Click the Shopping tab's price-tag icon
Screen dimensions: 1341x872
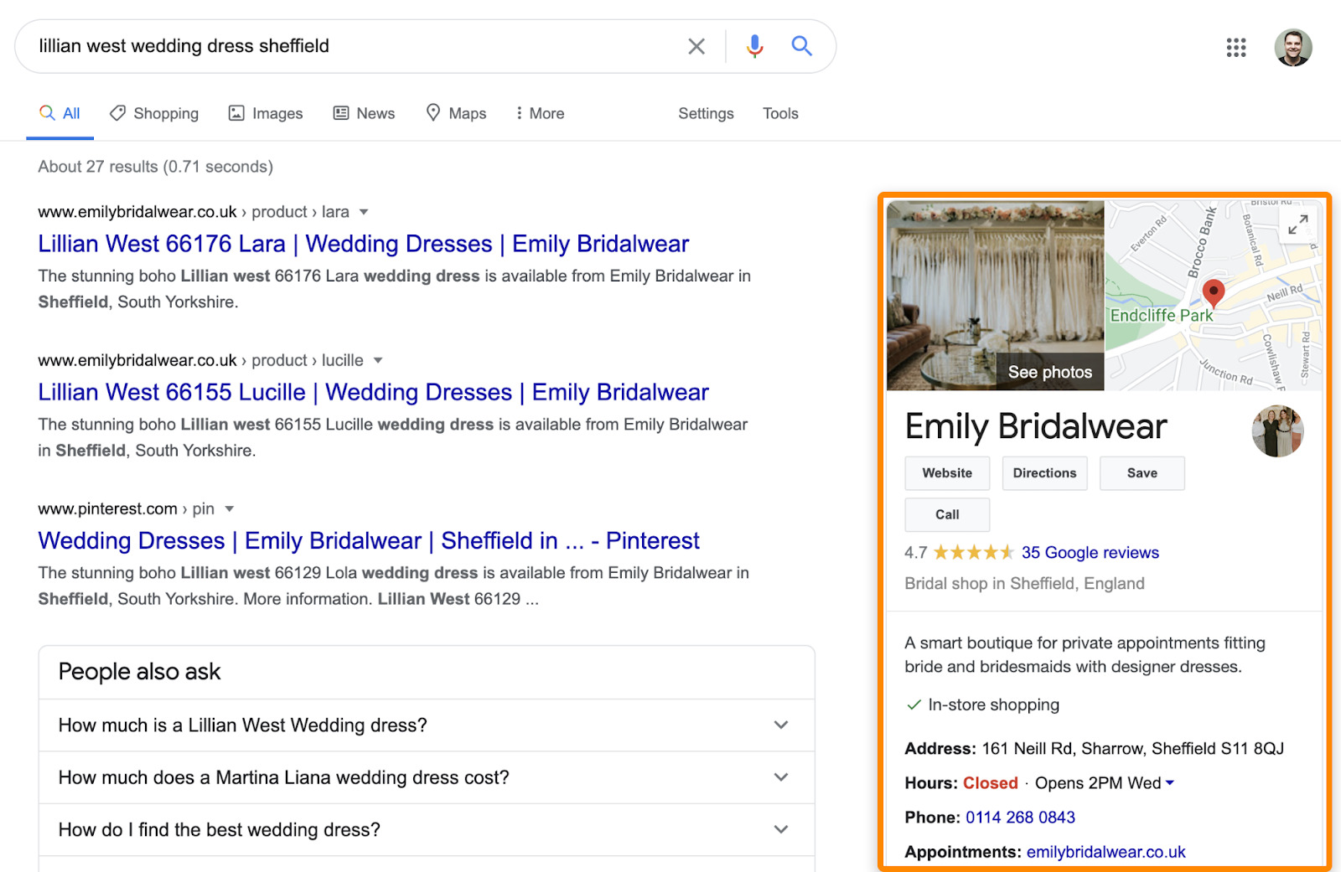click(x=118, y=112)
